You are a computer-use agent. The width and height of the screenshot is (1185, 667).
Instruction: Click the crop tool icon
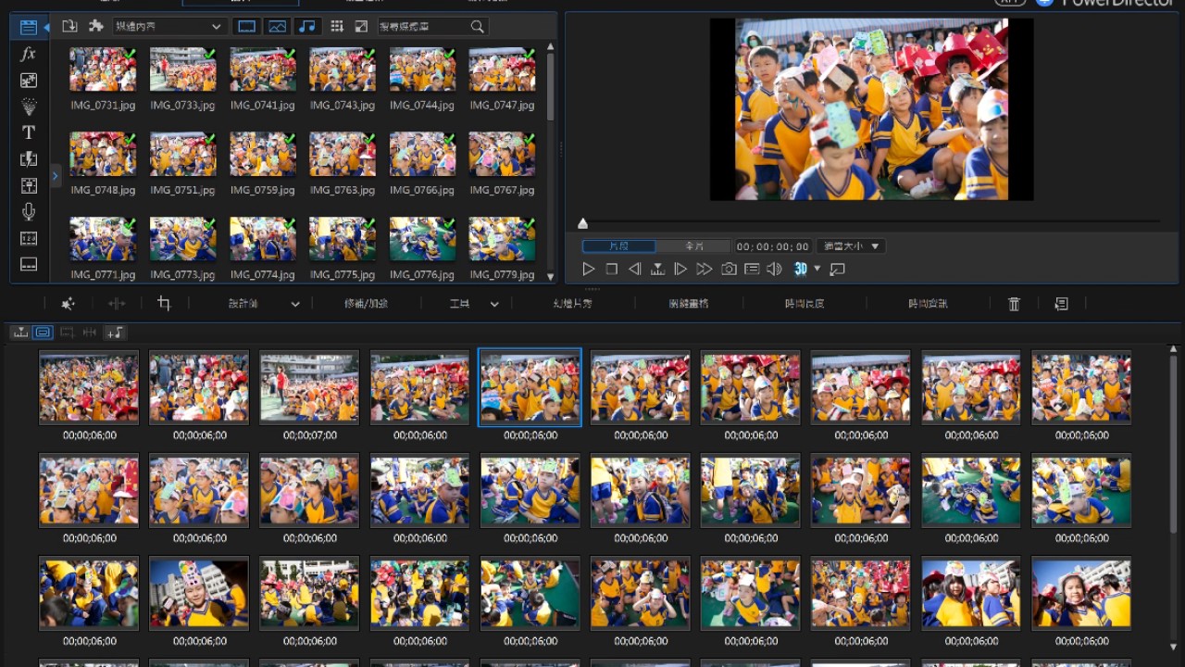(164, 303)
